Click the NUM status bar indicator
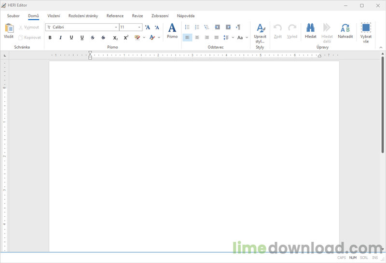Viewport: 386px width, 263px height. pyautogui.click(x=353, y=258)
